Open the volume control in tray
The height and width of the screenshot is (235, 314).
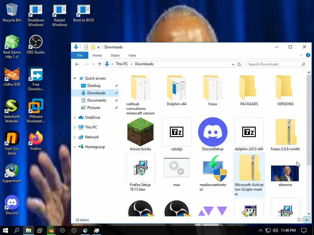[275, 230]
